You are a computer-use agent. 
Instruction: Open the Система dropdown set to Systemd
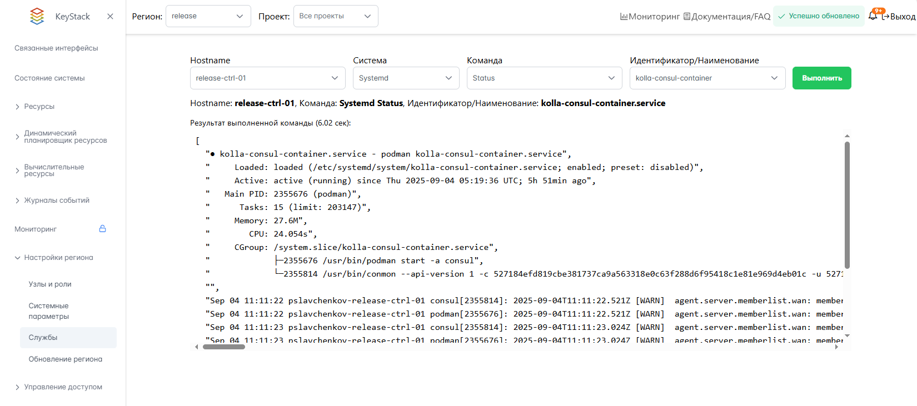pos(406,78)
